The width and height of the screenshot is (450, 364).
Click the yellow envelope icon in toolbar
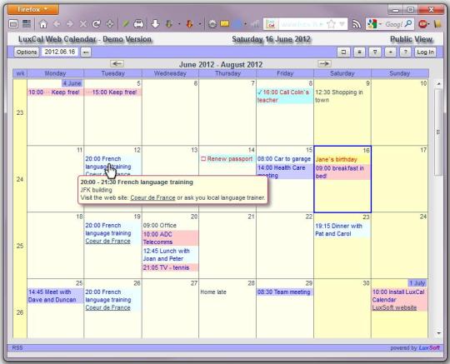tap(225, 24)
